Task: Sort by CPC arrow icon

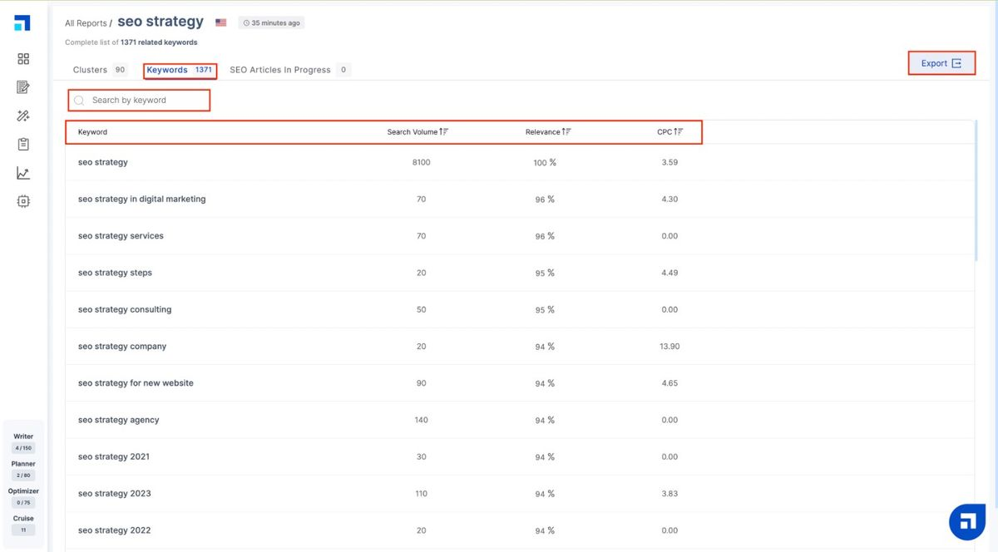Action: [x=678, y=132]
